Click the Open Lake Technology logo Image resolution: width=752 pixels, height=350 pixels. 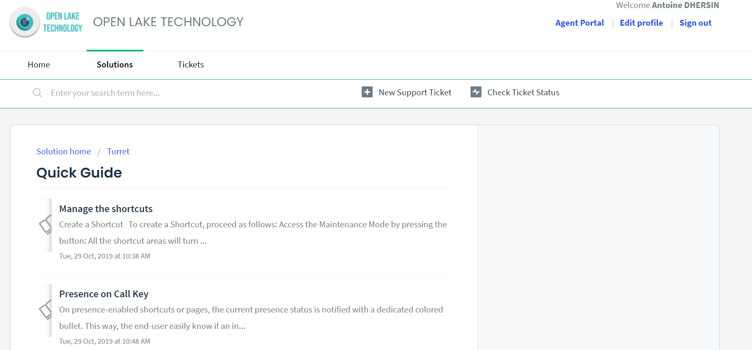pos(46,22)
